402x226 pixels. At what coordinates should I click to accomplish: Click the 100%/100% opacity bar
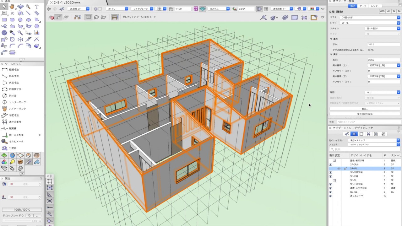pos(22,210)
